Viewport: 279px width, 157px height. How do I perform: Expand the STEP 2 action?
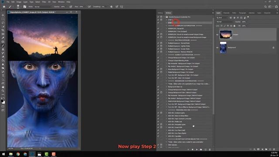167,23
